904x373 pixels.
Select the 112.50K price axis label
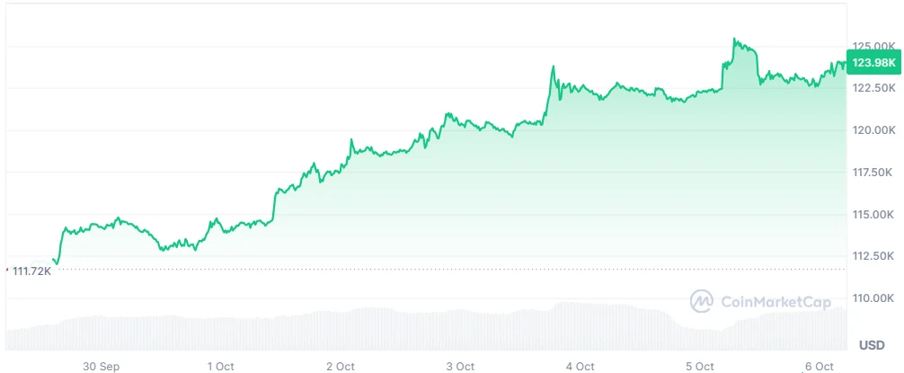point(873,256)
